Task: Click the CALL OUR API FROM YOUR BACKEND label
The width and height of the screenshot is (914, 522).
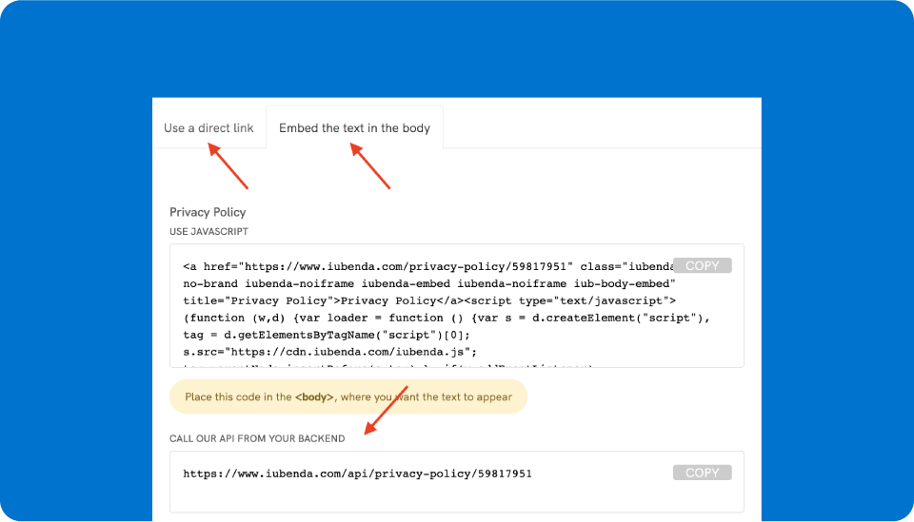Action: tap(257, 438)
